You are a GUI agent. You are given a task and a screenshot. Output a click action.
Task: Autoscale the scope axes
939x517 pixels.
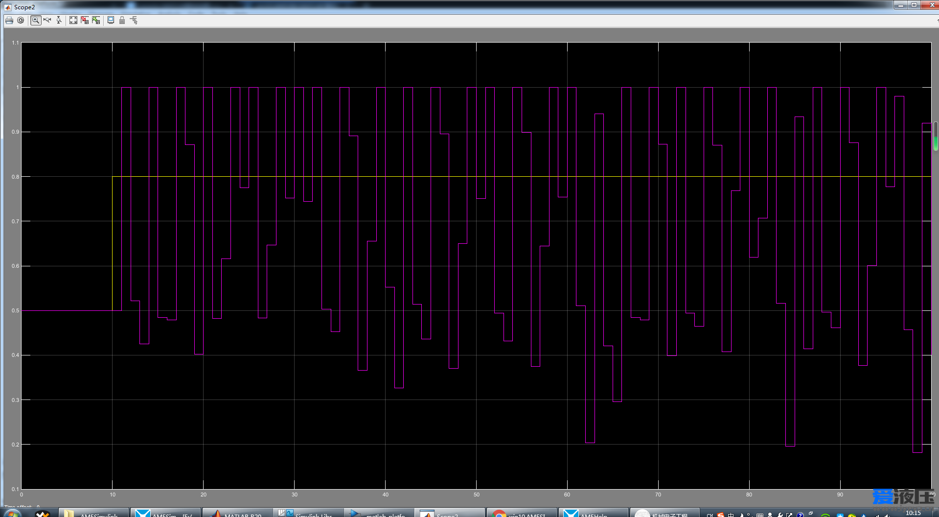[x=73, y=20]
